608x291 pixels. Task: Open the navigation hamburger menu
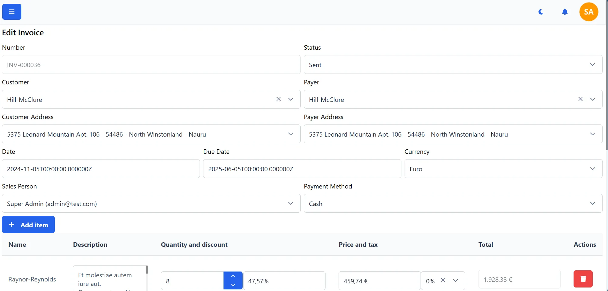point(11,11)
